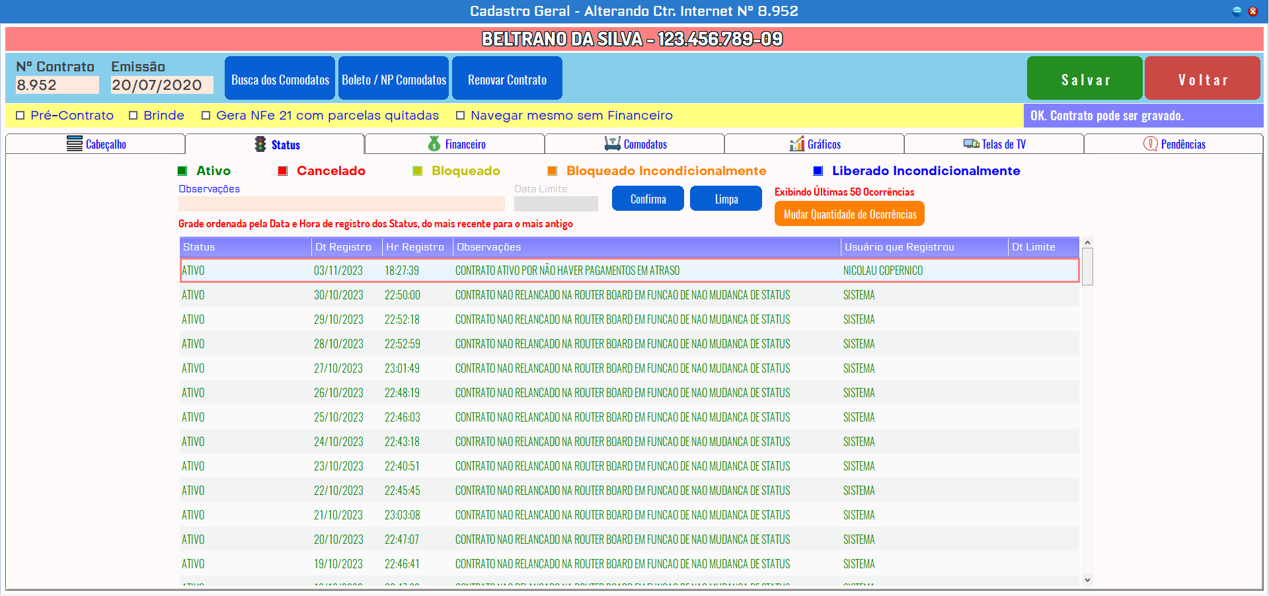Select the row dated 26/10/2023
This screenshot has width=1269, height=596.
tap(629, 392)
